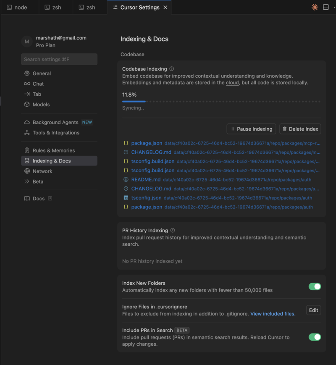Open Models settings

[x=59, y=105]
